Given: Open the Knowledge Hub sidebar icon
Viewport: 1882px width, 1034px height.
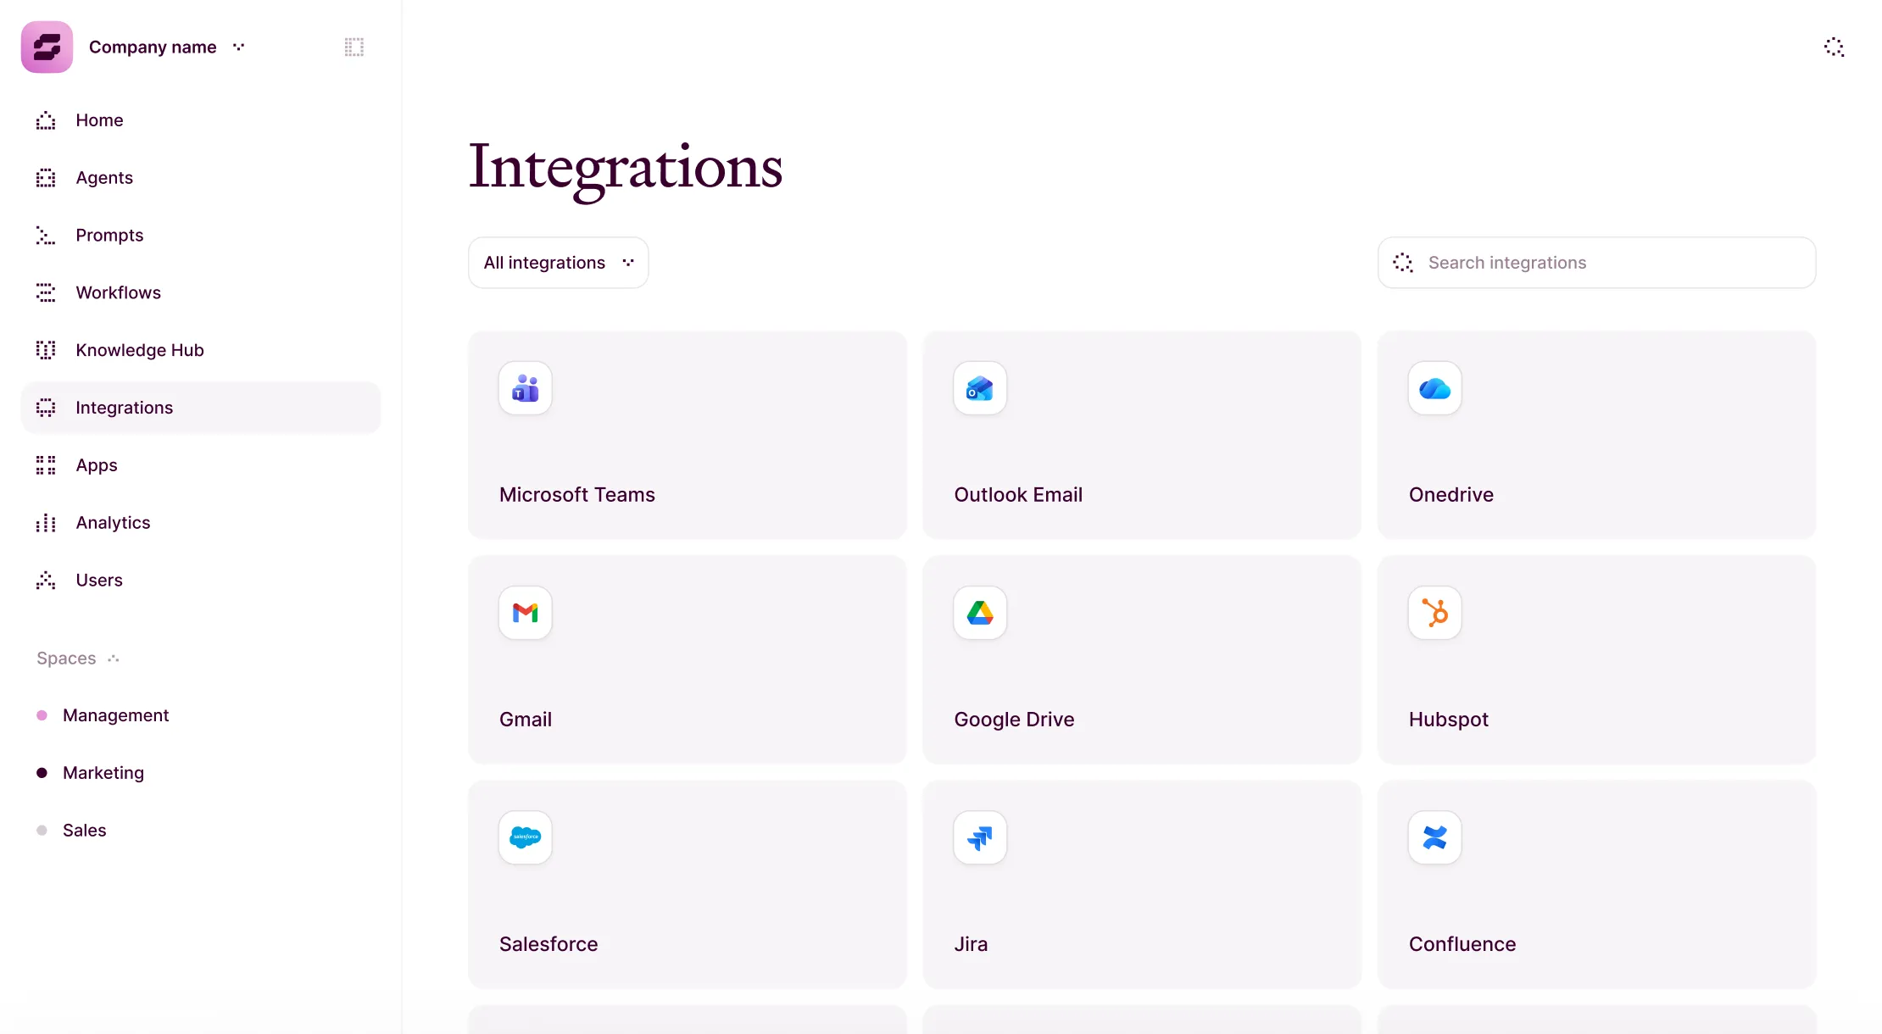Looking at the screenshot, I should point(45,350).
